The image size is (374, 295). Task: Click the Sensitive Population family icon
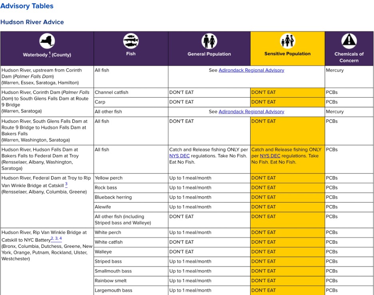[287, 41]
